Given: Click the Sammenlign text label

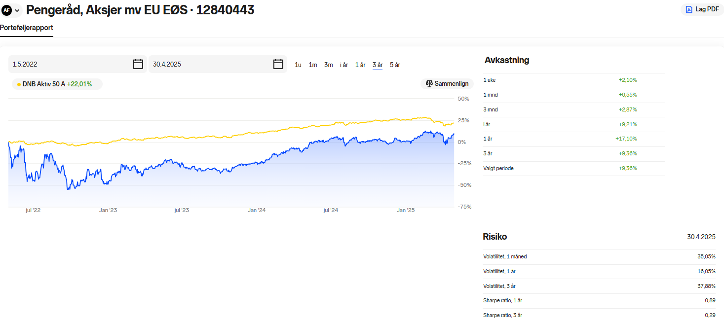Looking at the screenshot, I should click(452, 84).
